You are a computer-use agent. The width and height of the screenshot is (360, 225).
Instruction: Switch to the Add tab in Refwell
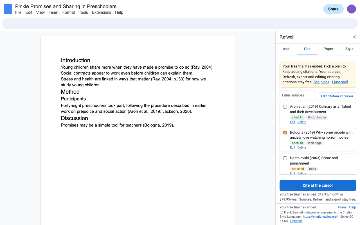coord(286,49)
